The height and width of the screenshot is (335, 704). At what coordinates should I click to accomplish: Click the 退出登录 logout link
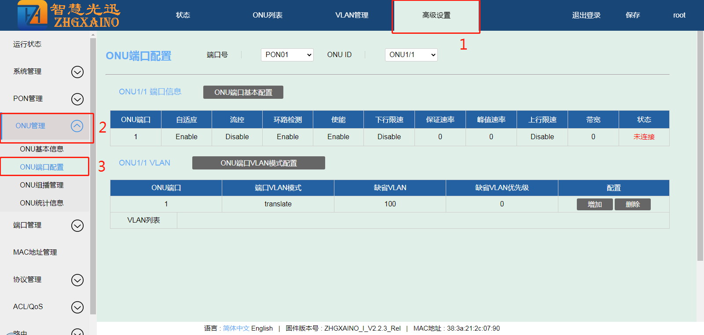pyautogui.click(x=586, y=15)
